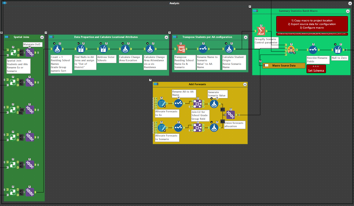
Task: Click the Macro Source Data label
Action: [x=284, y=65]
